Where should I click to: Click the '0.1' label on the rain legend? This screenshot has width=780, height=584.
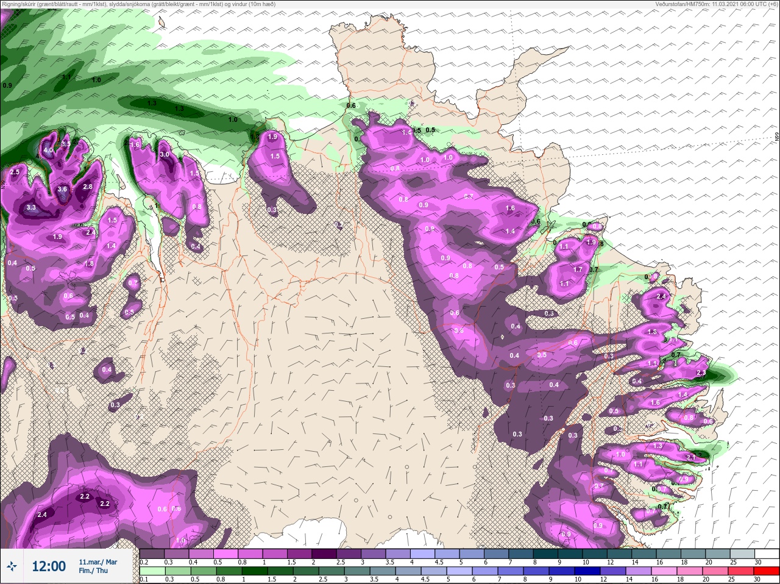click(x=143, y=579)
